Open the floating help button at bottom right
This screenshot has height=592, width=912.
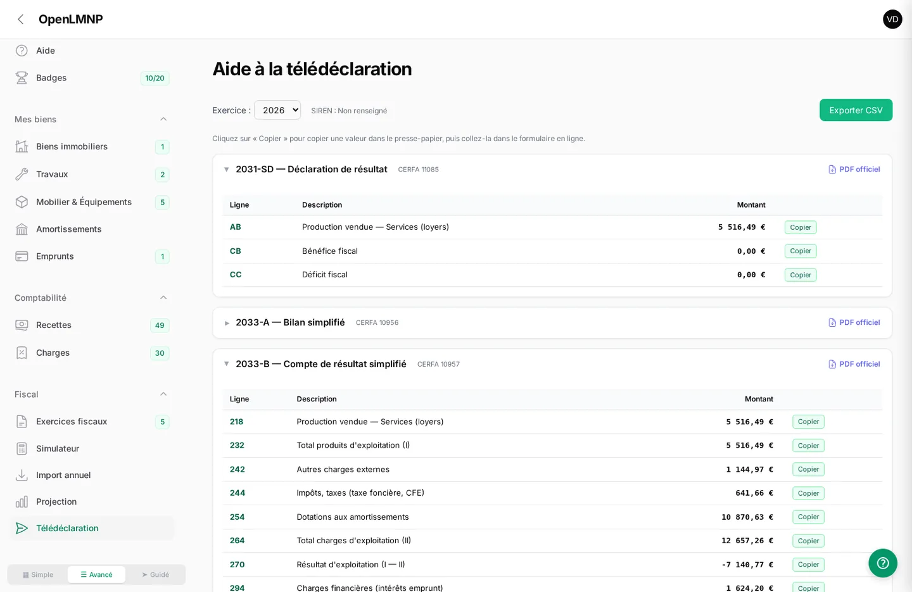883,563
